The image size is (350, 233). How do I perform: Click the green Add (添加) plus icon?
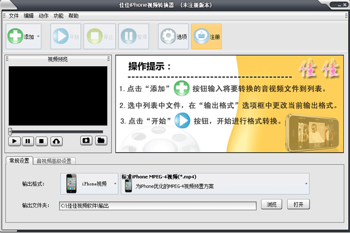(15, 36)
